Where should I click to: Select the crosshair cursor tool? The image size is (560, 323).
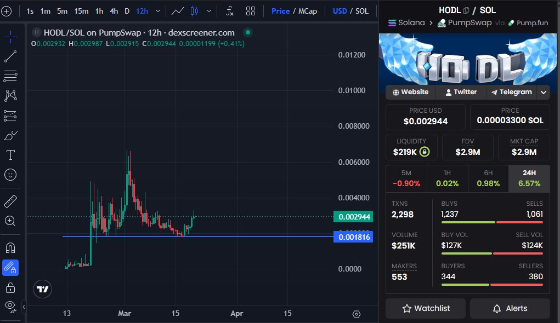[10, 36]
